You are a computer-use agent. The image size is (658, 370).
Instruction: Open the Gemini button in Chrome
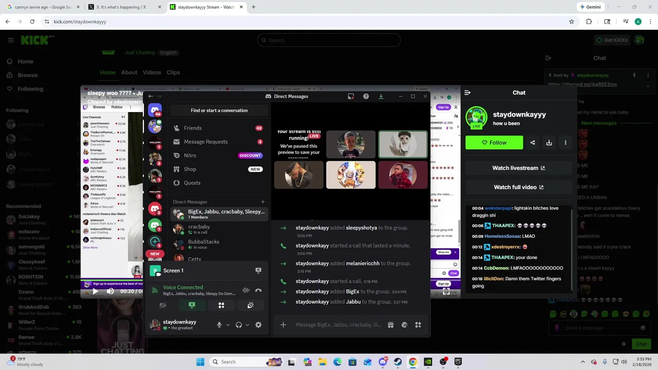(x=590, y=7)
